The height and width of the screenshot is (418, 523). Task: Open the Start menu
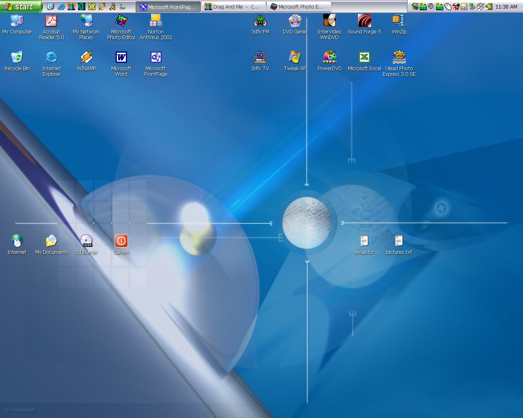(x=21, y=7)
